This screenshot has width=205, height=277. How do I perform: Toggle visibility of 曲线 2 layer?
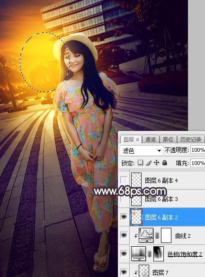coord(124,235)
